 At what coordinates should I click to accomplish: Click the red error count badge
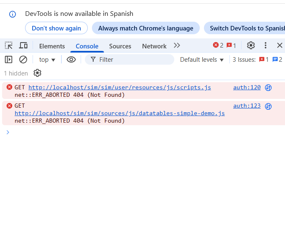pos(218,45)
